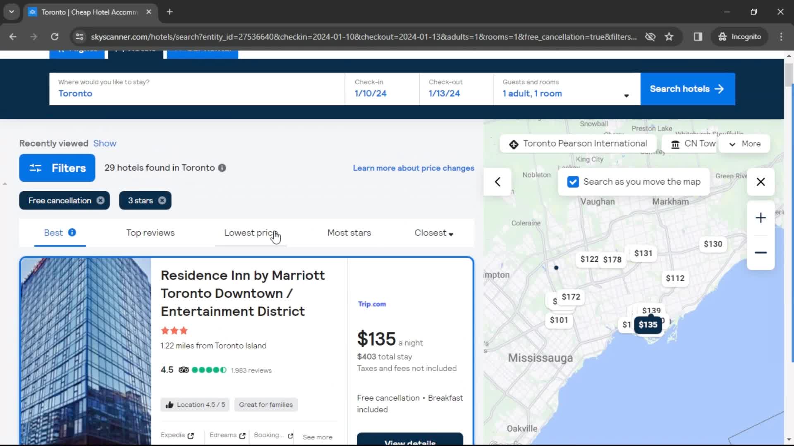Change check-in date 1/10/24
The width and height of the screenshot is (794, 446).
(x=382, y=89)
